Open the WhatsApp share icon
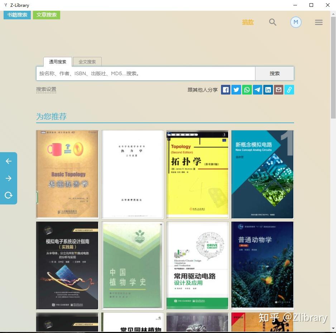This screenshot has height=333, width=336. [247, 90]
